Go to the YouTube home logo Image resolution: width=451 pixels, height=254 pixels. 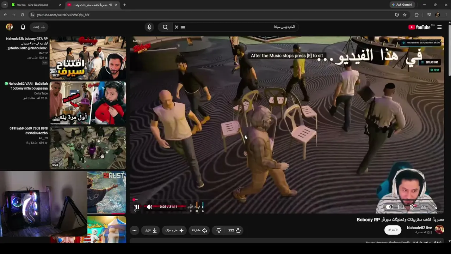(419, 27)
